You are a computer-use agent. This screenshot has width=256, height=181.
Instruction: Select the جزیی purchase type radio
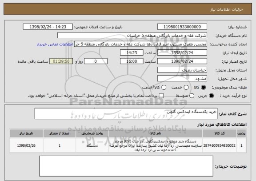(211, 96)
